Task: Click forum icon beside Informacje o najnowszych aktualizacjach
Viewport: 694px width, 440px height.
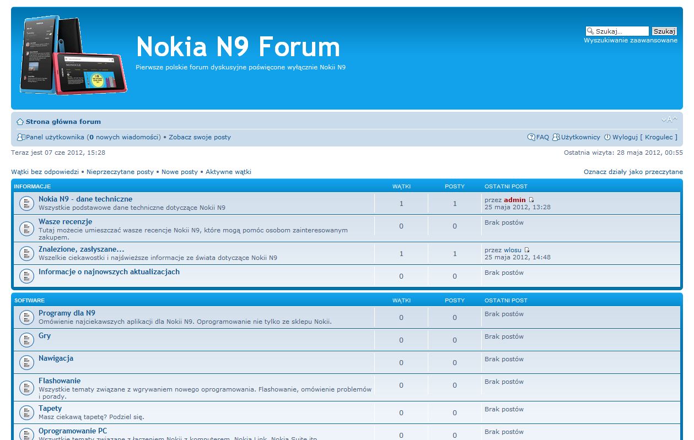Action: pyautogui.click(x=26, y=276)
